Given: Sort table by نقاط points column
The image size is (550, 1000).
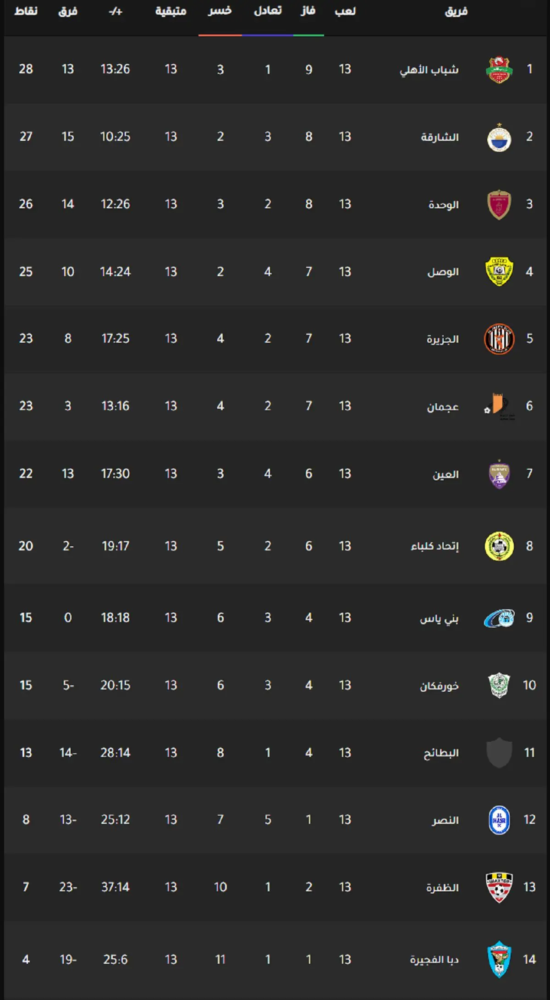Looking at the screenshot, I should pyautogui.click(x=26, y=11).
